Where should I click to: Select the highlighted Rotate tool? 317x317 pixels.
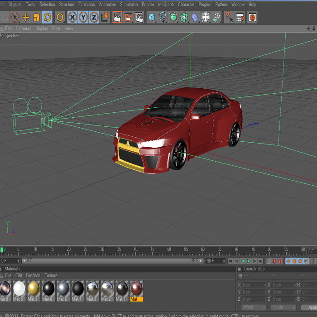(x=47, y=17)
